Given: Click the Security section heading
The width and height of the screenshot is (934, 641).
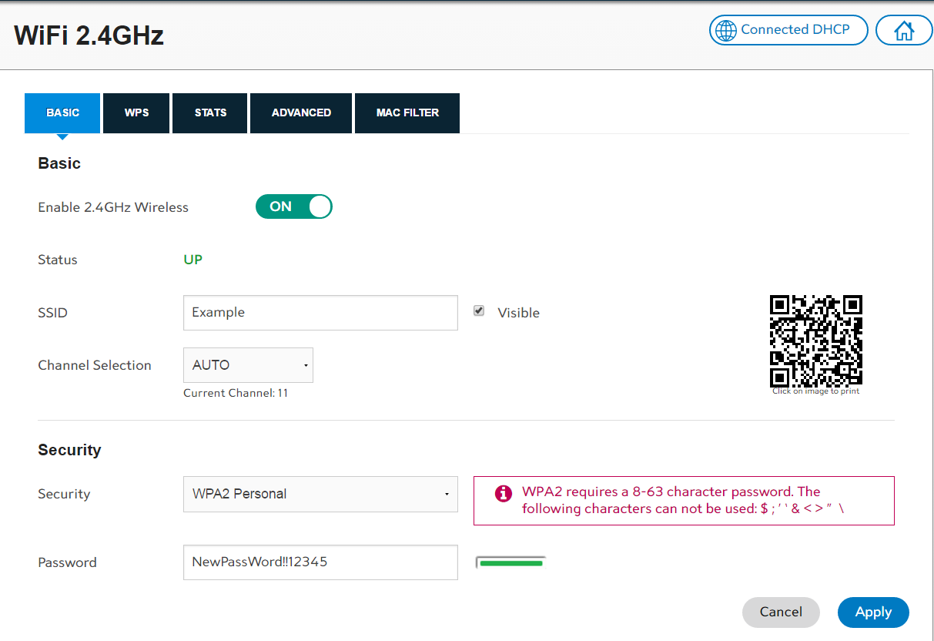Looking at the screenshot, I should point(69,450).
